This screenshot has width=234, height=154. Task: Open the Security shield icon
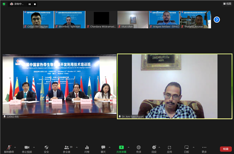point(47,147)
